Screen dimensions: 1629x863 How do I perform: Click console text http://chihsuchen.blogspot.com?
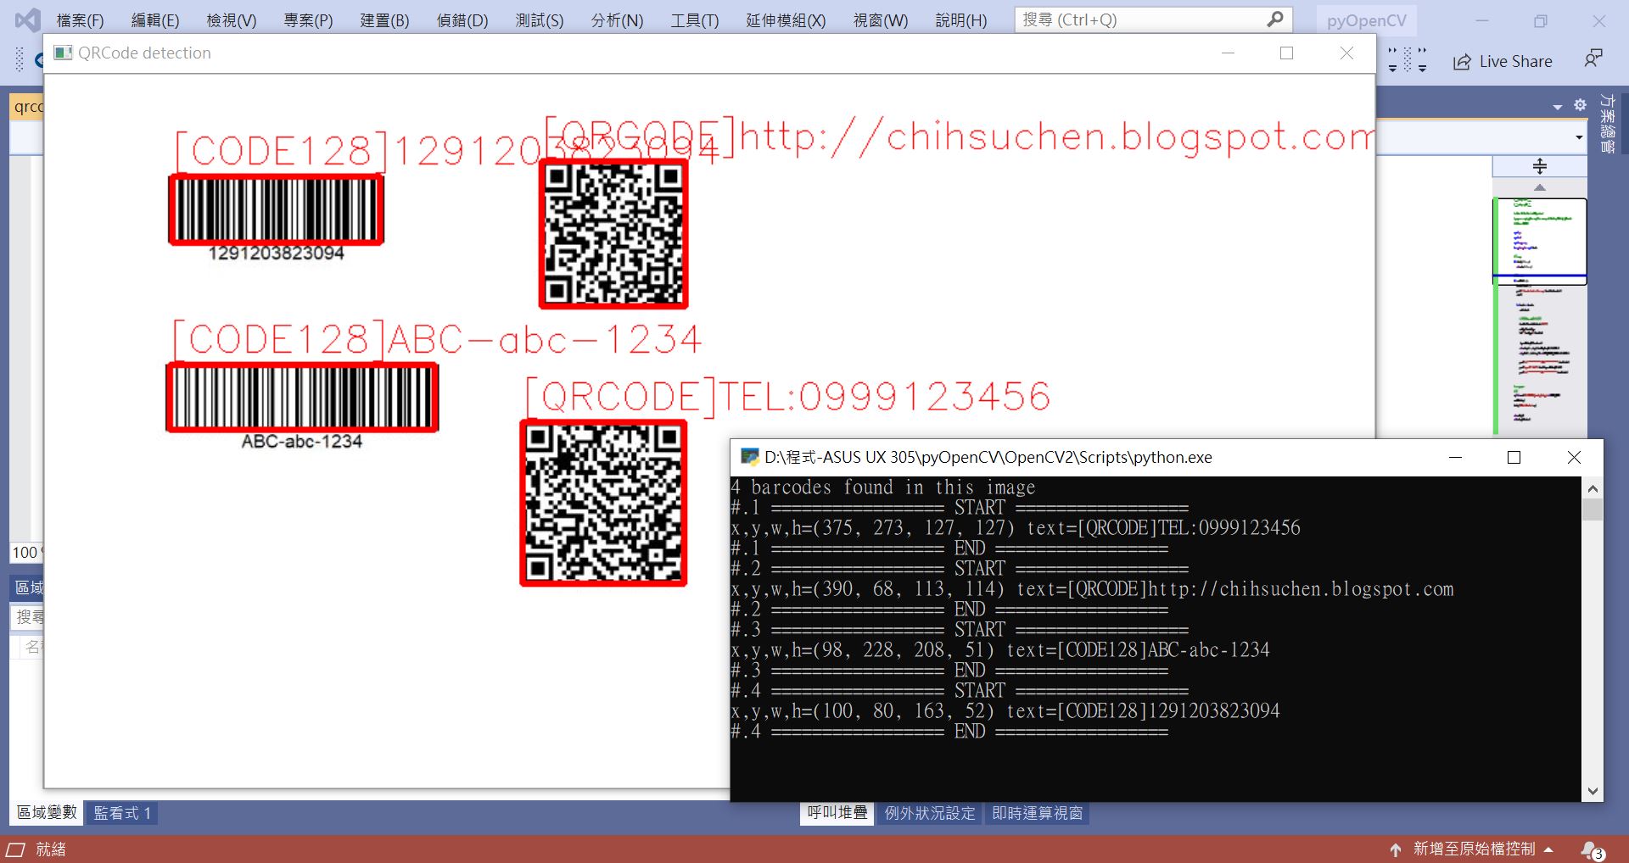[1301, 589]
